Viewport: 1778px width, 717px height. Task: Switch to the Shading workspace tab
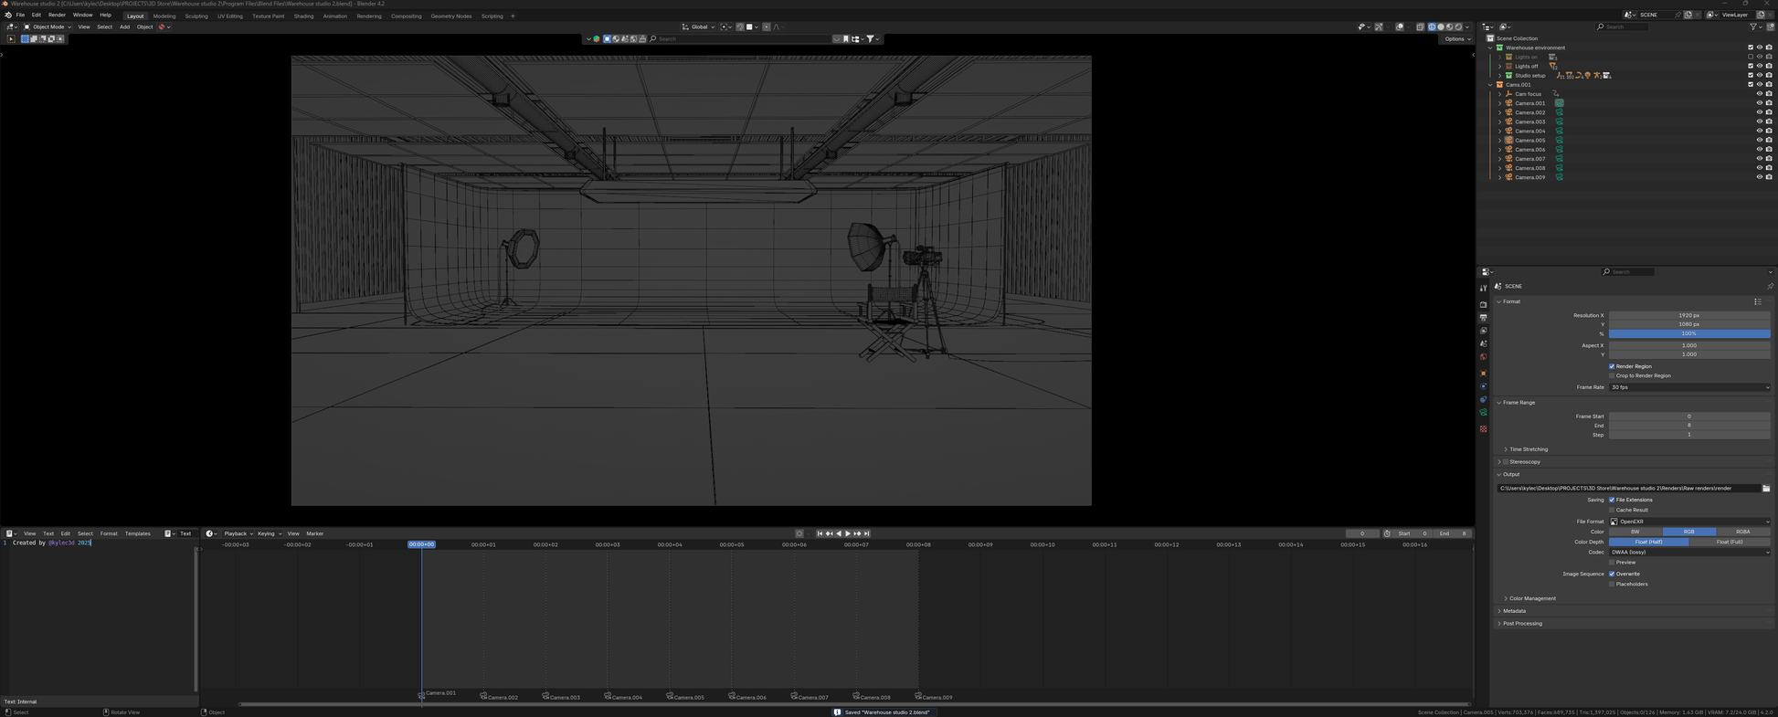coord(303,16)
